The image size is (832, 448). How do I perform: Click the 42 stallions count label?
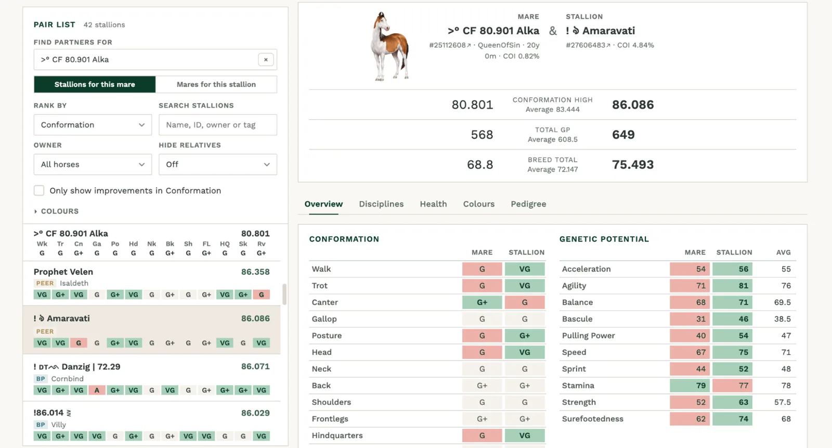[x=104, y=25]
